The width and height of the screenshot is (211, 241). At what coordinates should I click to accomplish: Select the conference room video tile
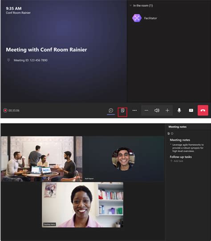[42, 159]
